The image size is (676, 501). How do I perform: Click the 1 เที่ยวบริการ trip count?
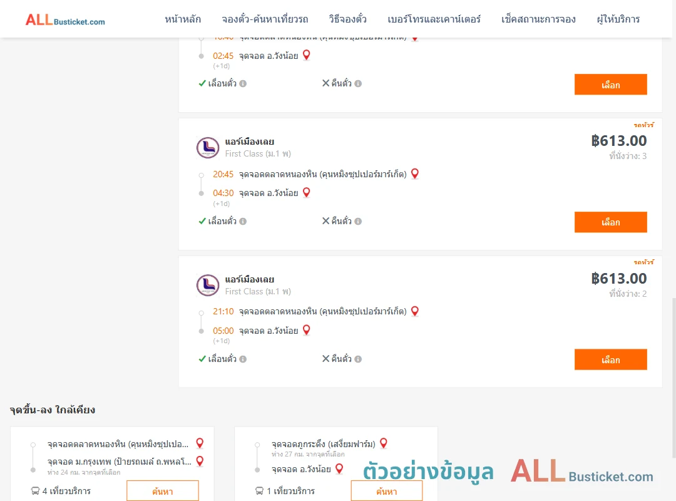tap(290, 491)
